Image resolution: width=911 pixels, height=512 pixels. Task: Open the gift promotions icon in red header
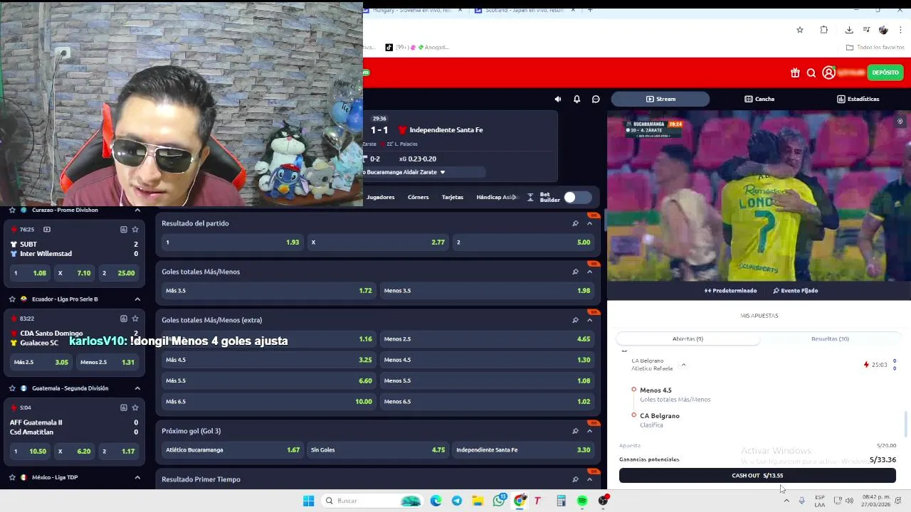tap(795, 73)
